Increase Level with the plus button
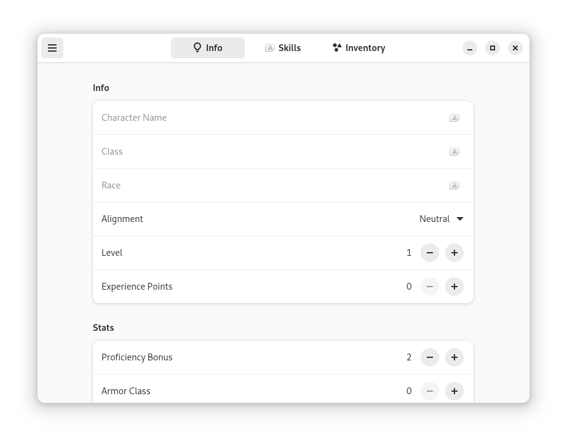The height and width of the screenshot is (444, 567). point(454,253)
